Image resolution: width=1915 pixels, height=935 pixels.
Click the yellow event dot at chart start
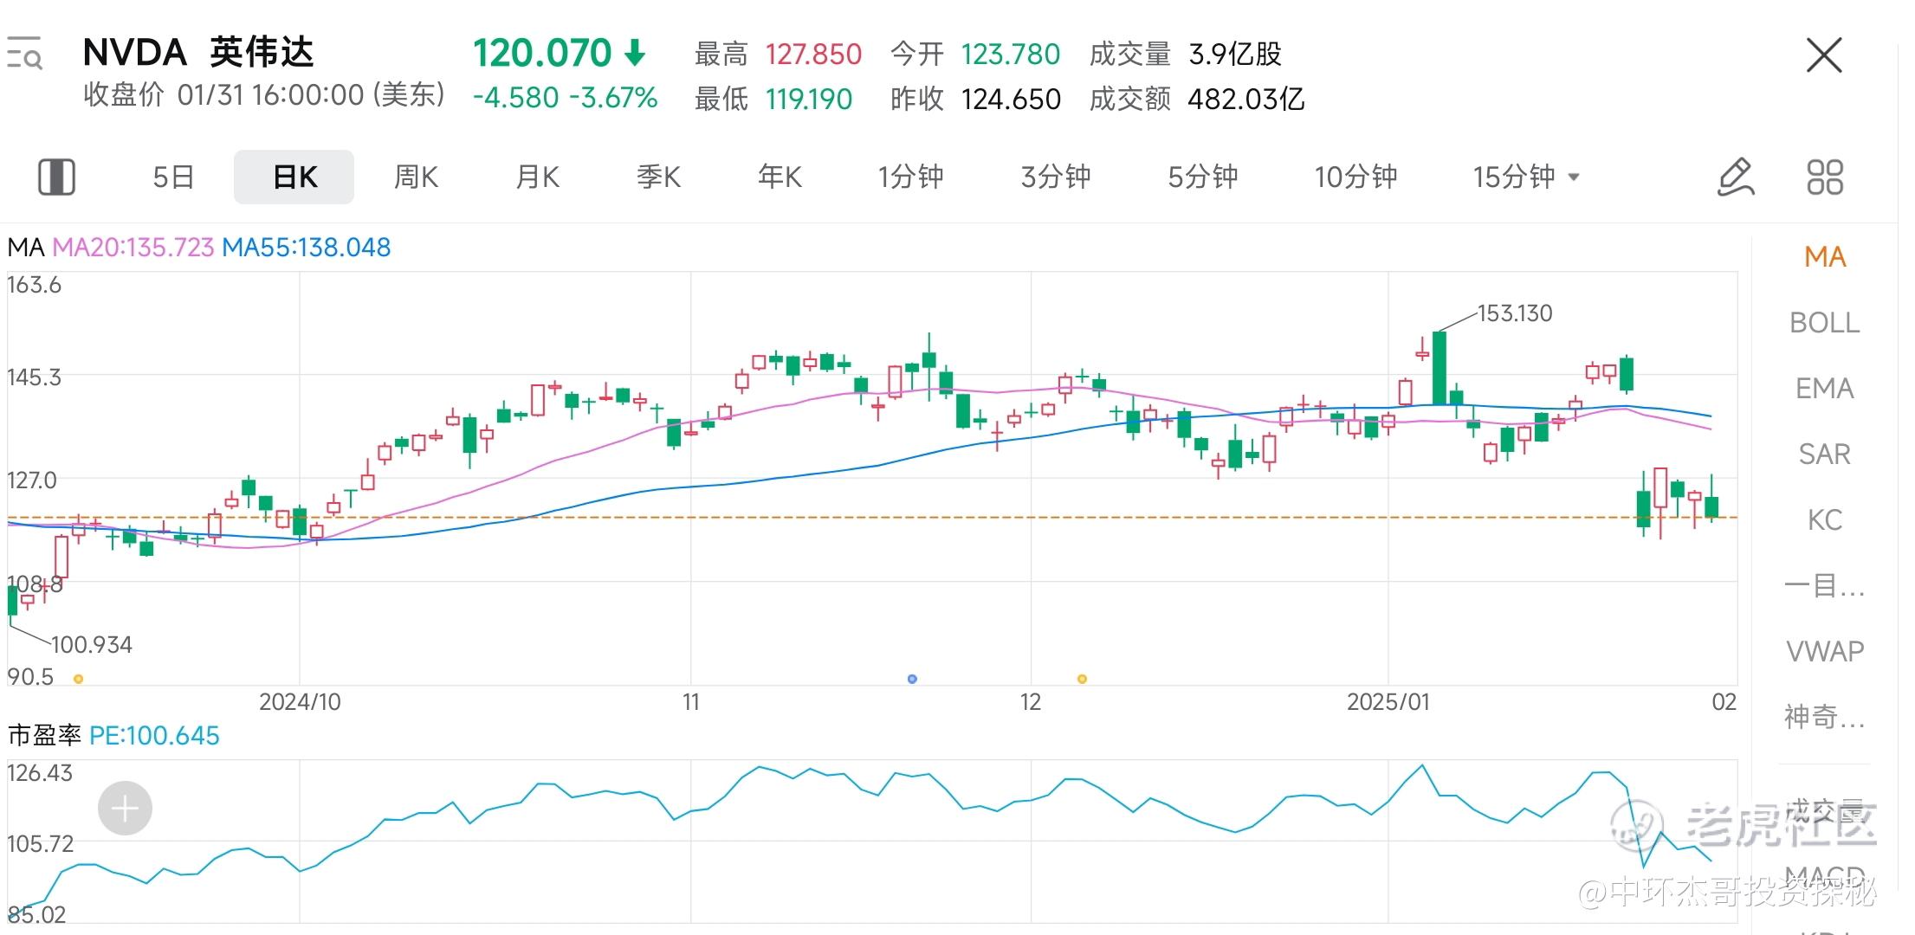[x=78, y=679]
